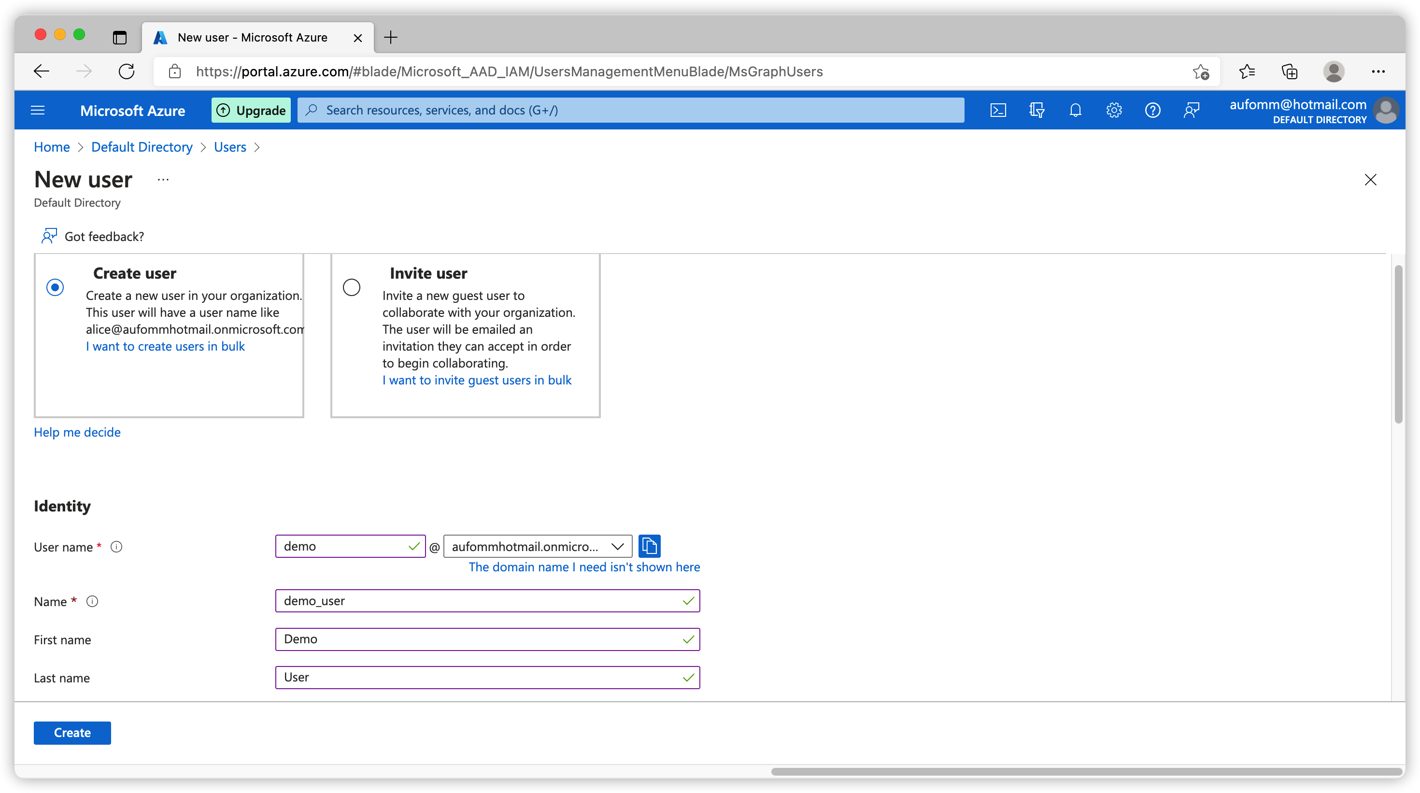Screen dimensions: 1420x793
Task: Open the notifications bell
Action: click(1075, 110)
